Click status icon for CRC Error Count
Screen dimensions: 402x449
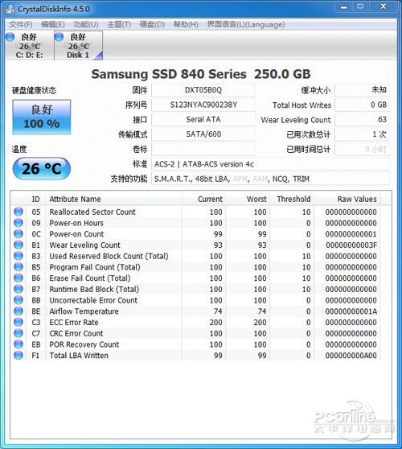pyautogui.click(x=18, y=333)
